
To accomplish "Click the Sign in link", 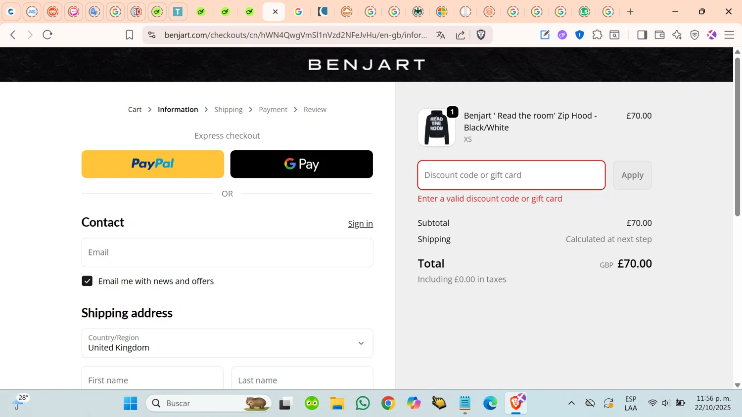I will click(x=360, y=224).
